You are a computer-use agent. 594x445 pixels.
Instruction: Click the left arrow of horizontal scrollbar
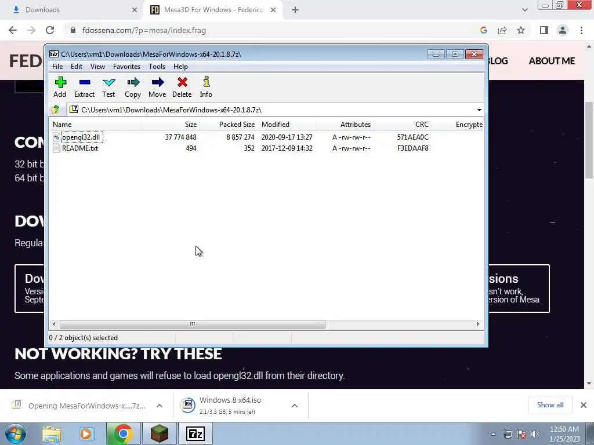tap(54, 324)
